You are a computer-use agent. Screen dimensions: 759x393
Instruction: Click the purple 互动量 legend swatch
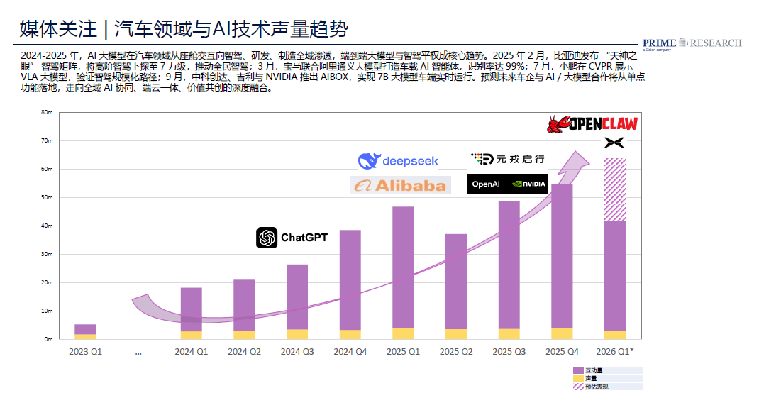[x=578, y=370]
